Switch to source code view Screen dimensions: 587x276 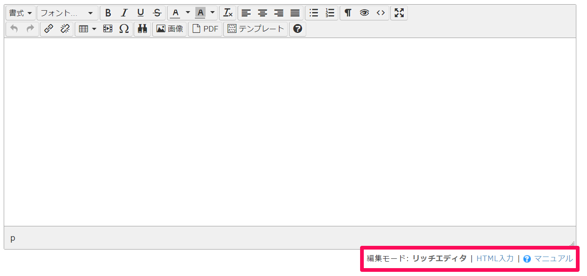point(381,13)
